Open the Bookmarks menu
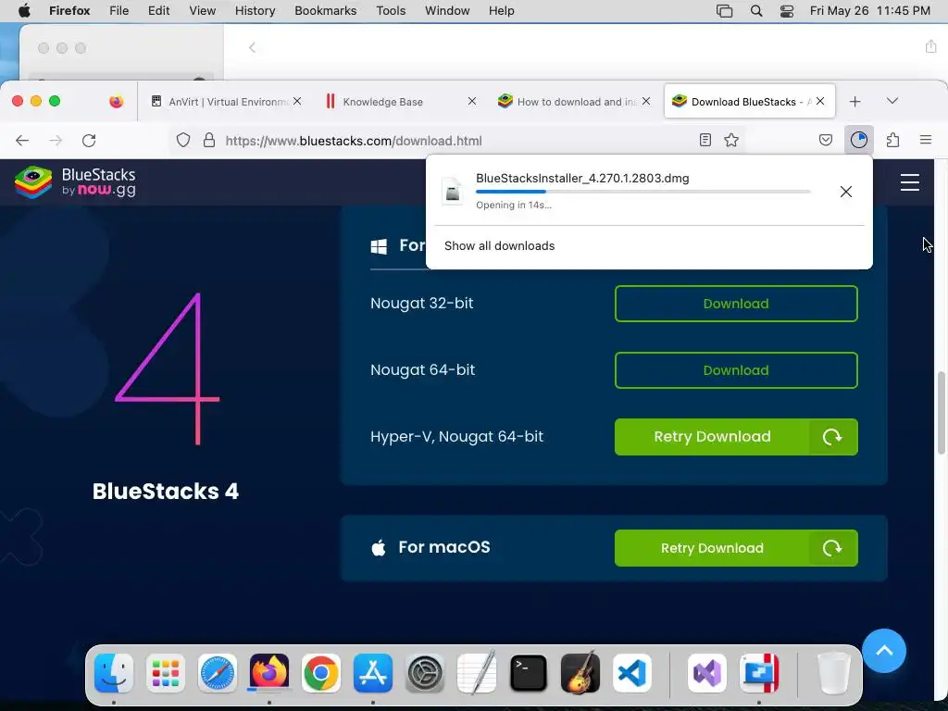The height and width of the screenshot is (711, 948). pyautogui.click(x=325, y=11)
